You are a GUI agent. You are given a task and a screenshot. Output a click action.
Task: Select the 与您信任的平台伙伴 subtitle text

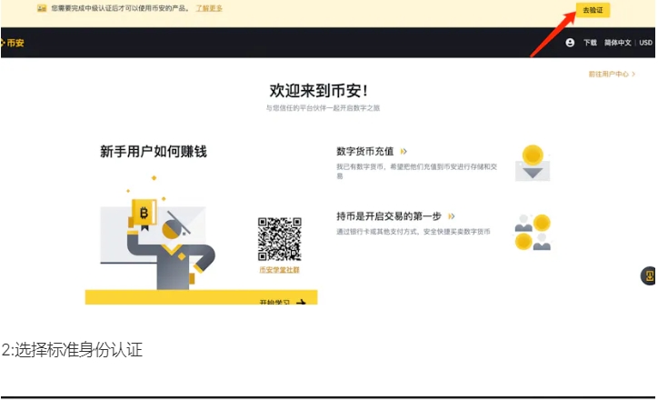point(323,108)
